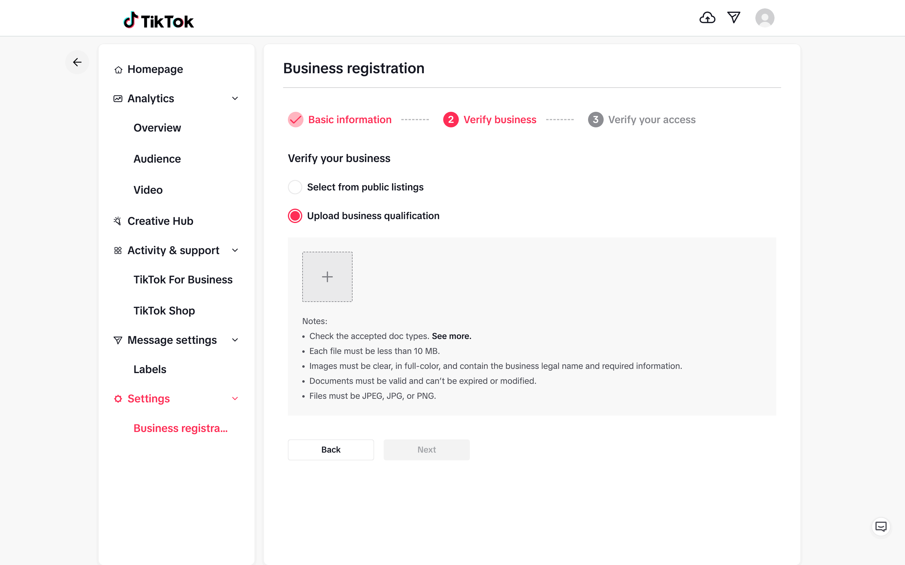Click the TikTok logo in header
The image size is (905, 565).
[159, 21]
